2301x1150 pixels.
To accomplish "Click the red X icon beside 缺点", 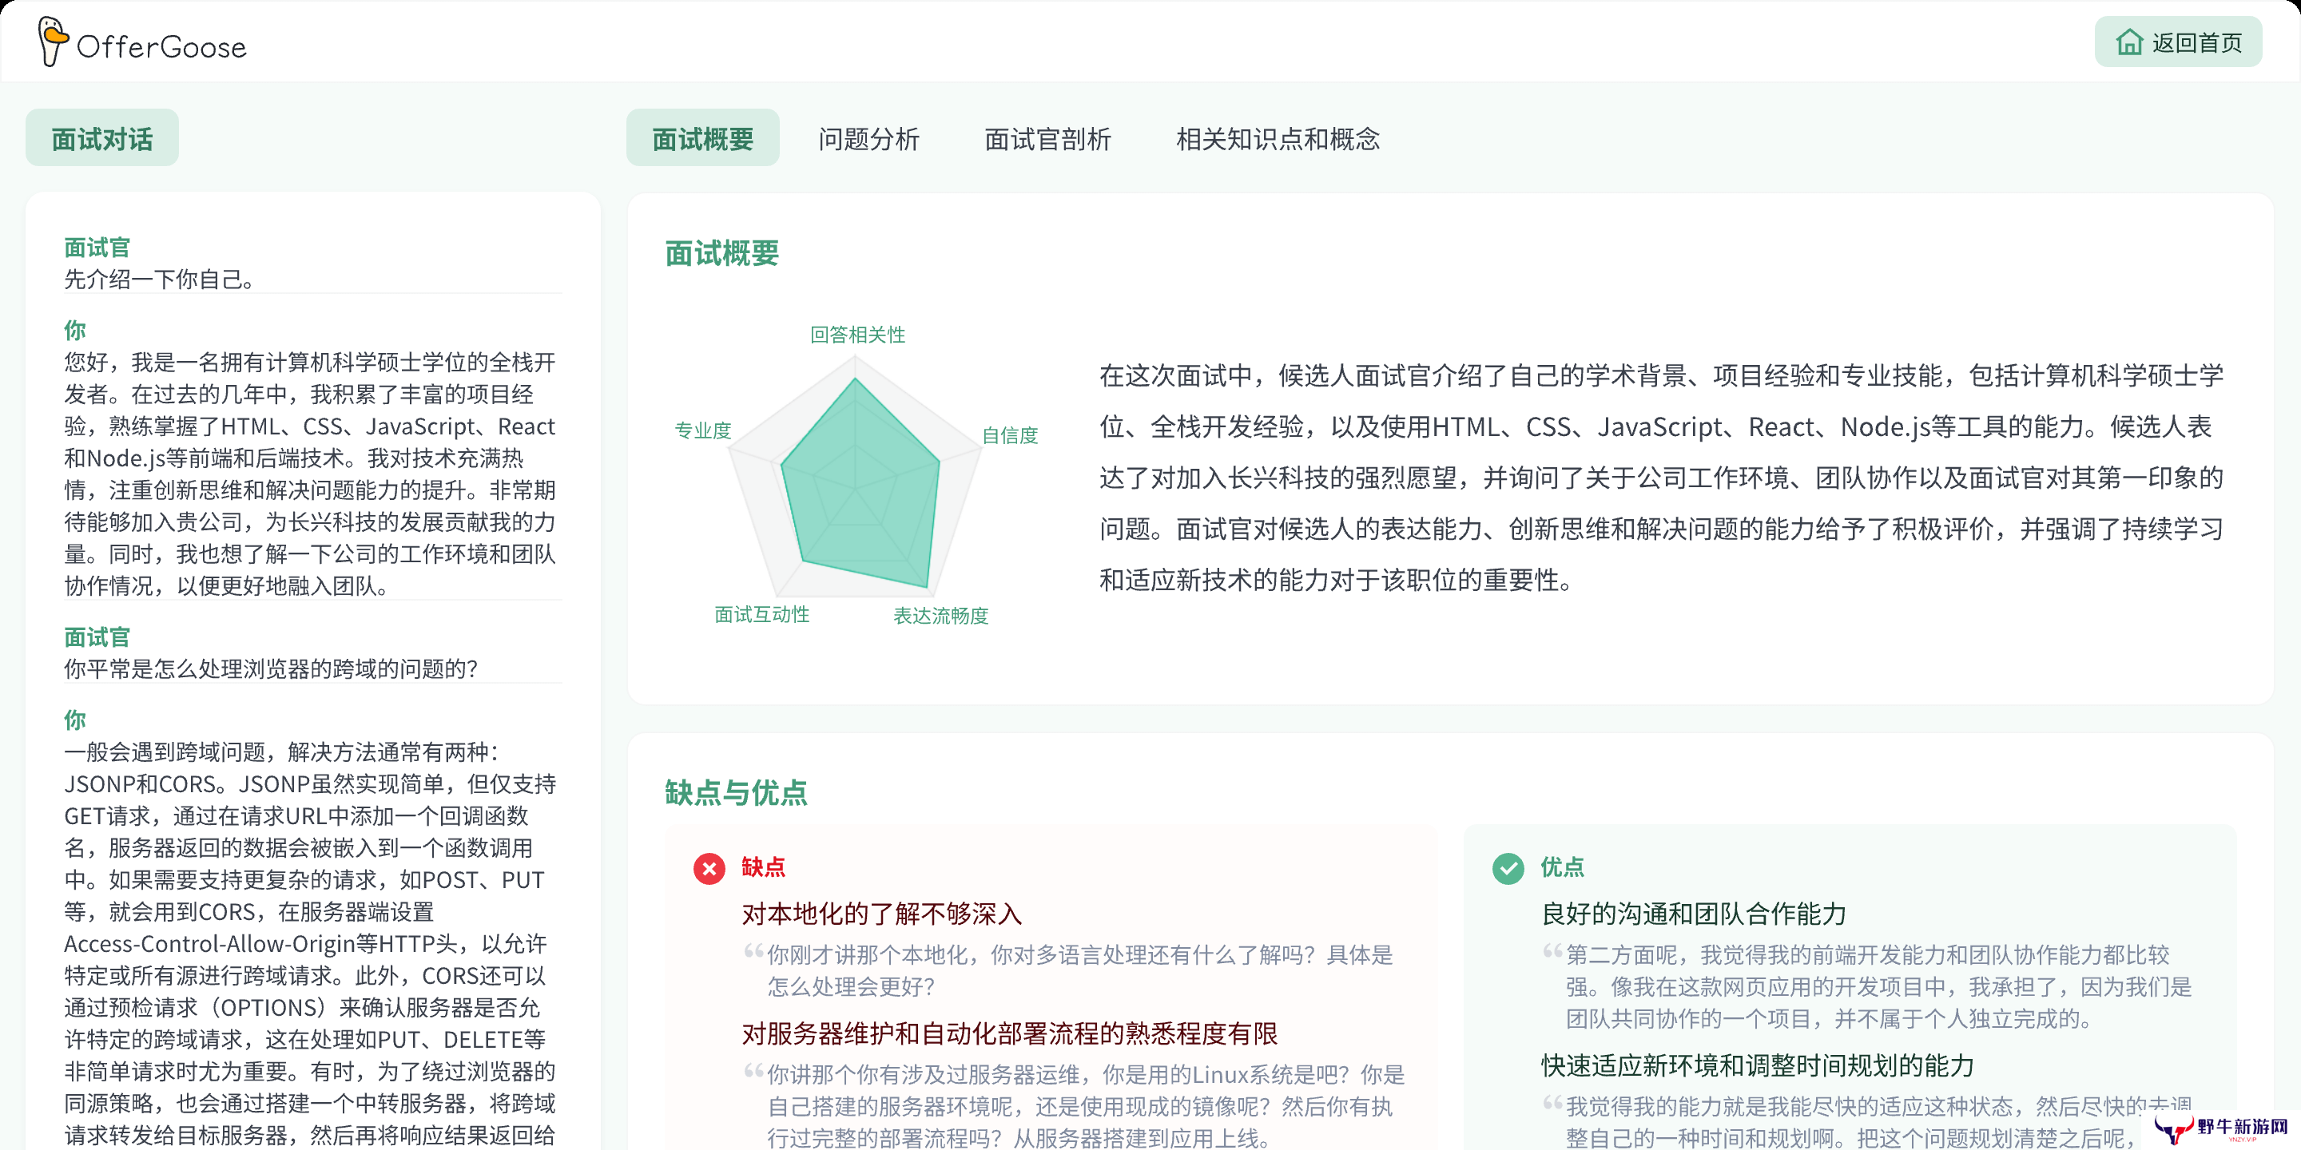I will point(709,868).
